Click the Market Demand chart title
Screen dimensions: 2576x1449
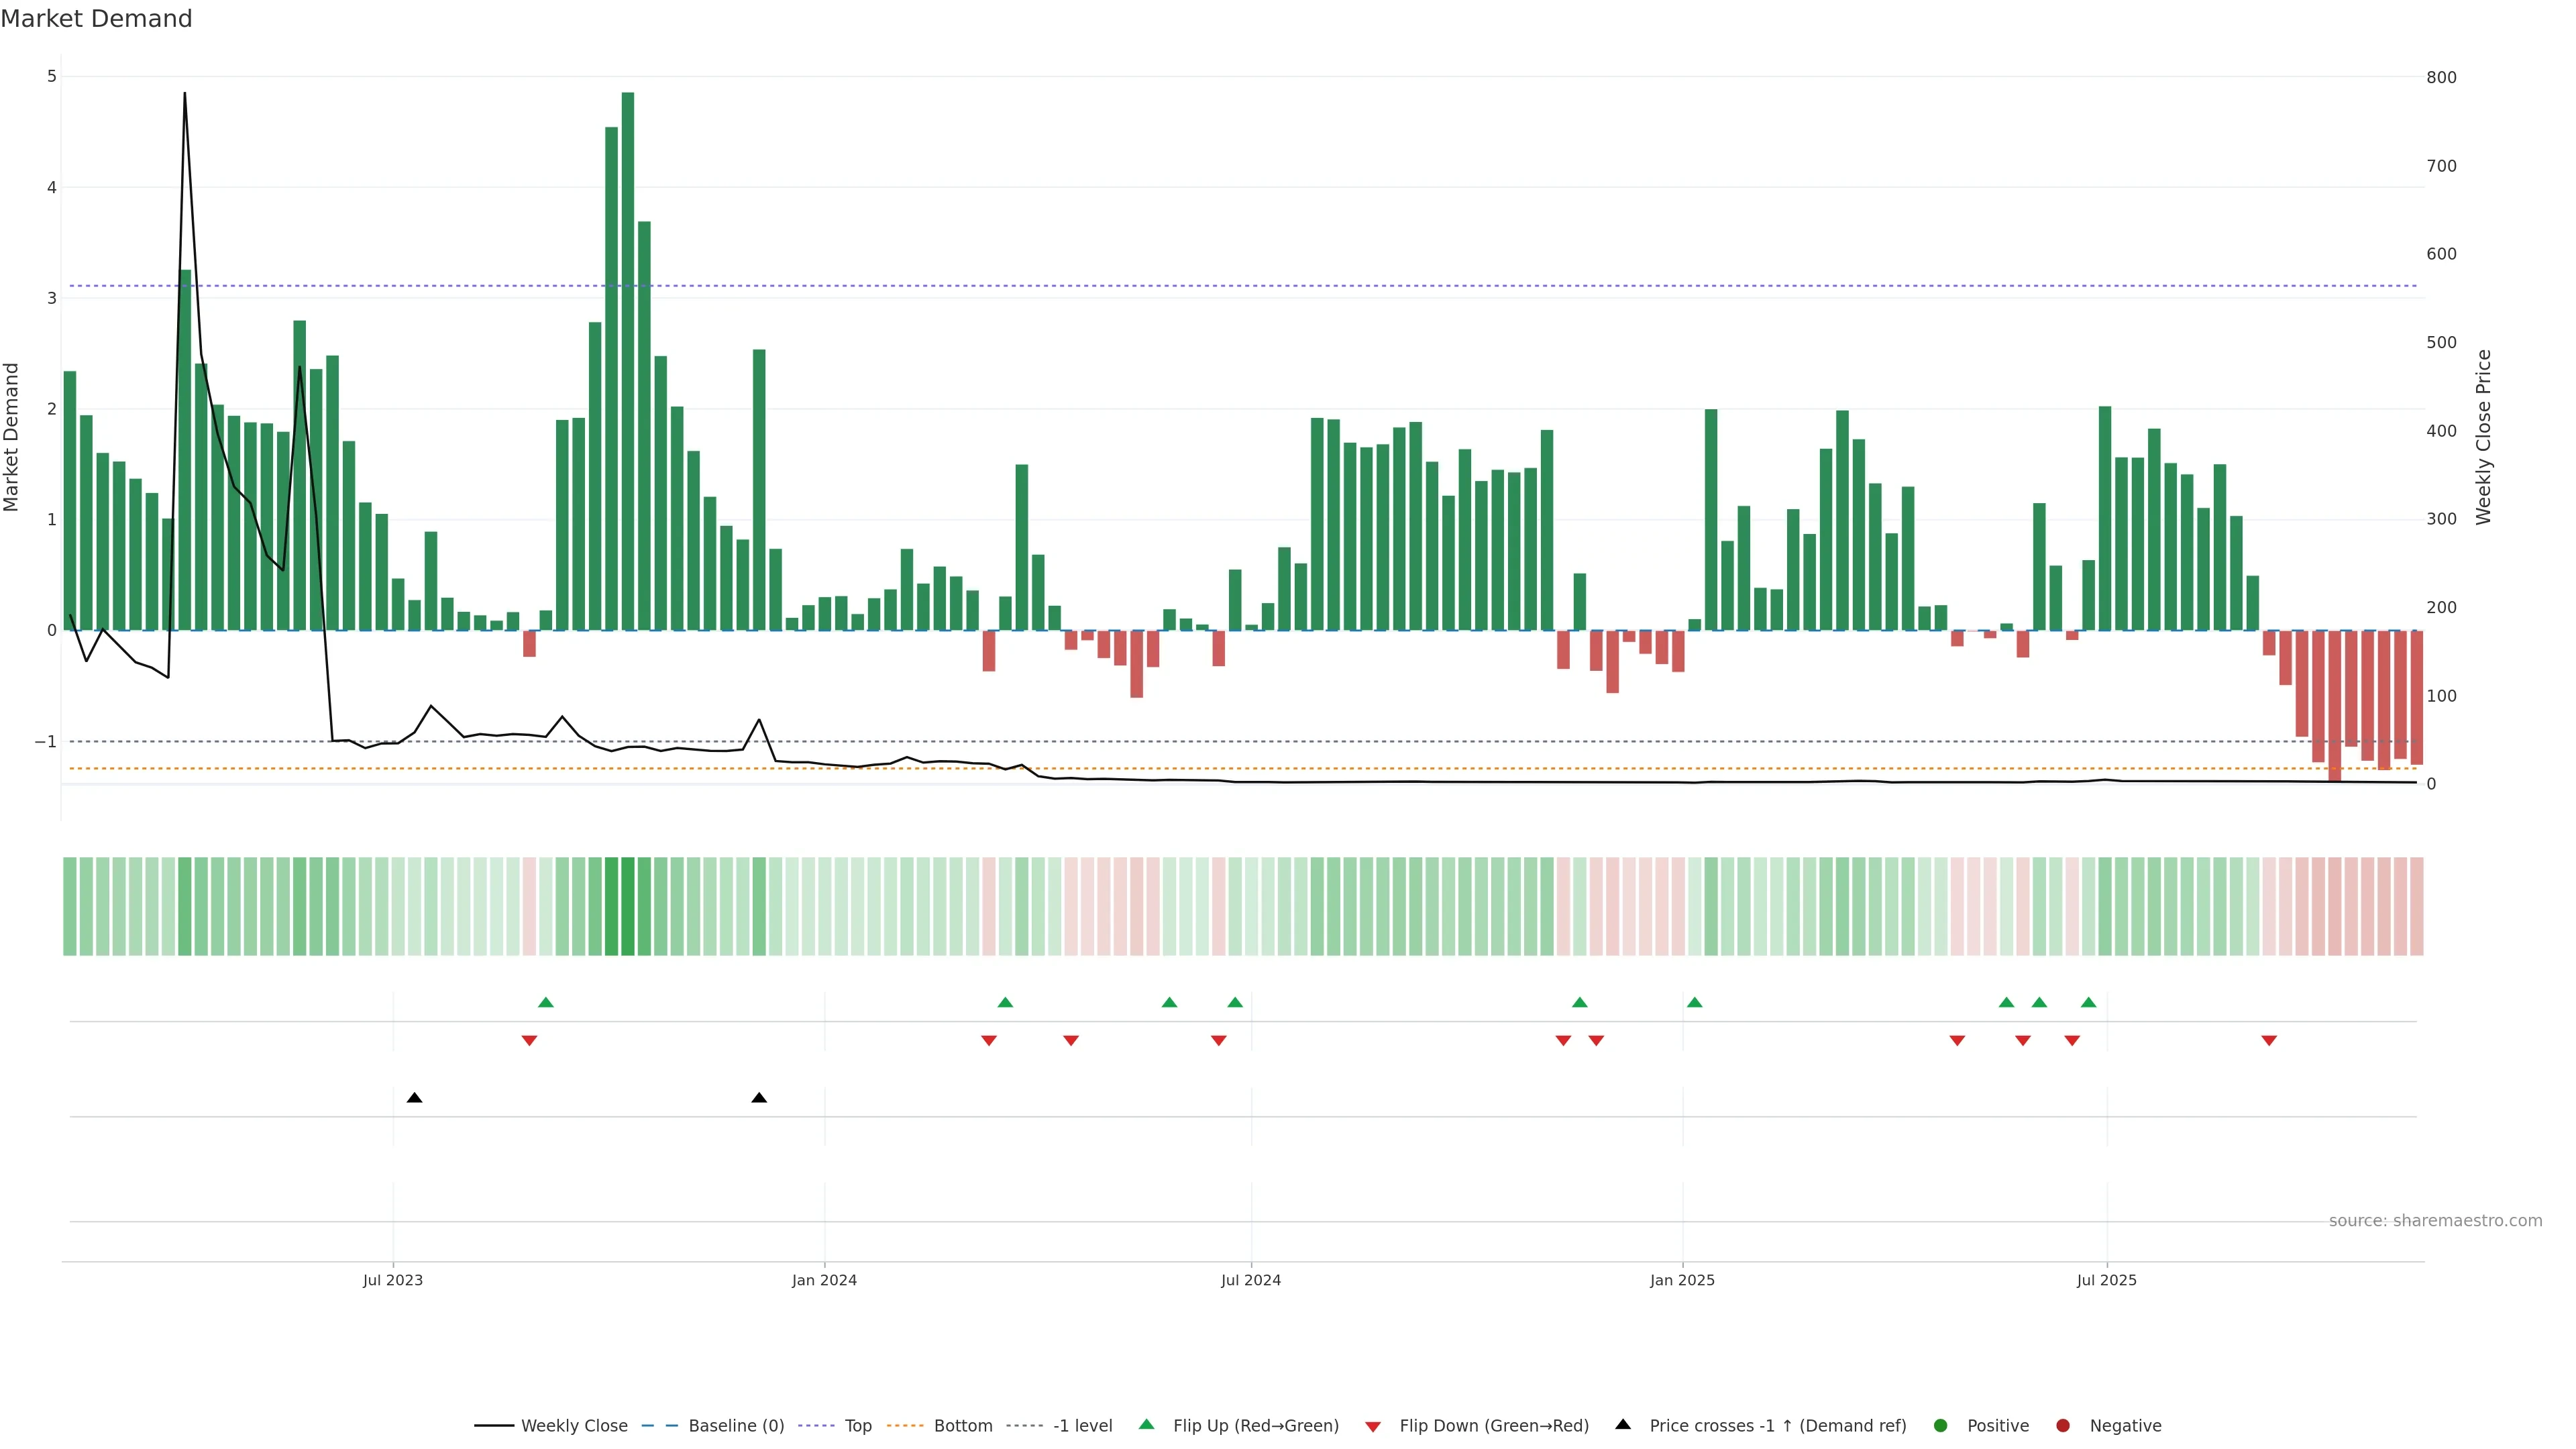96,19
